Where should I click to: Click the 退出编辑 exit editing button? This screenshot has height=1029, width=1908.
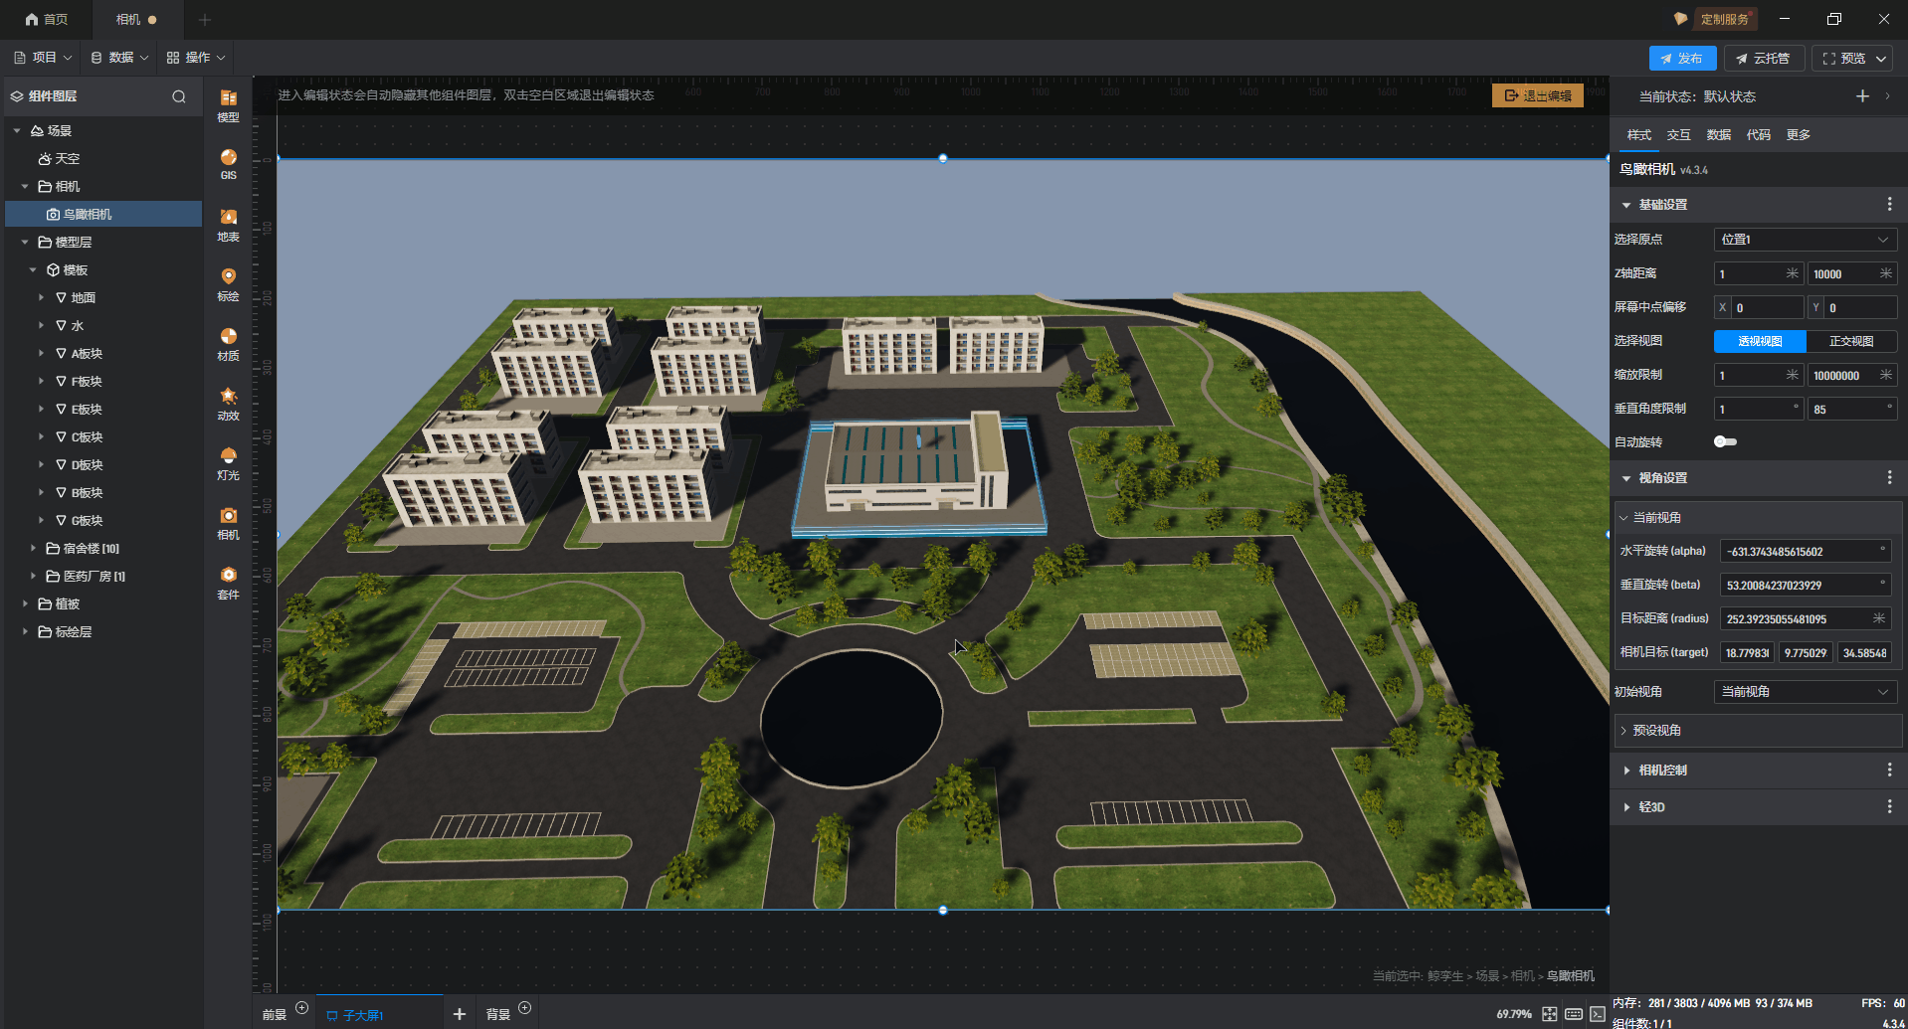point(1537,95)
